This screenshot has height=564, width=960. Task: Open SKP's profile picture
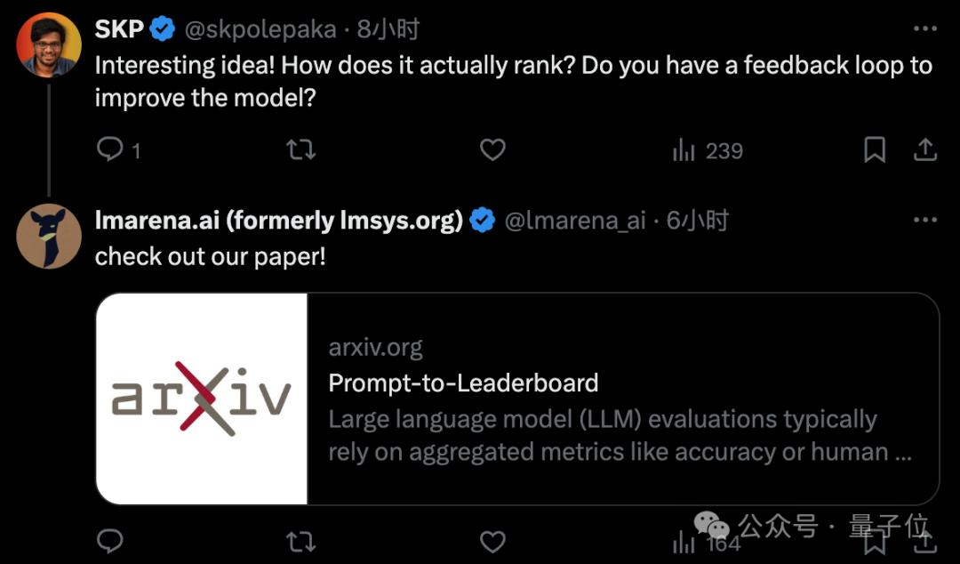(x=49, y=44)
